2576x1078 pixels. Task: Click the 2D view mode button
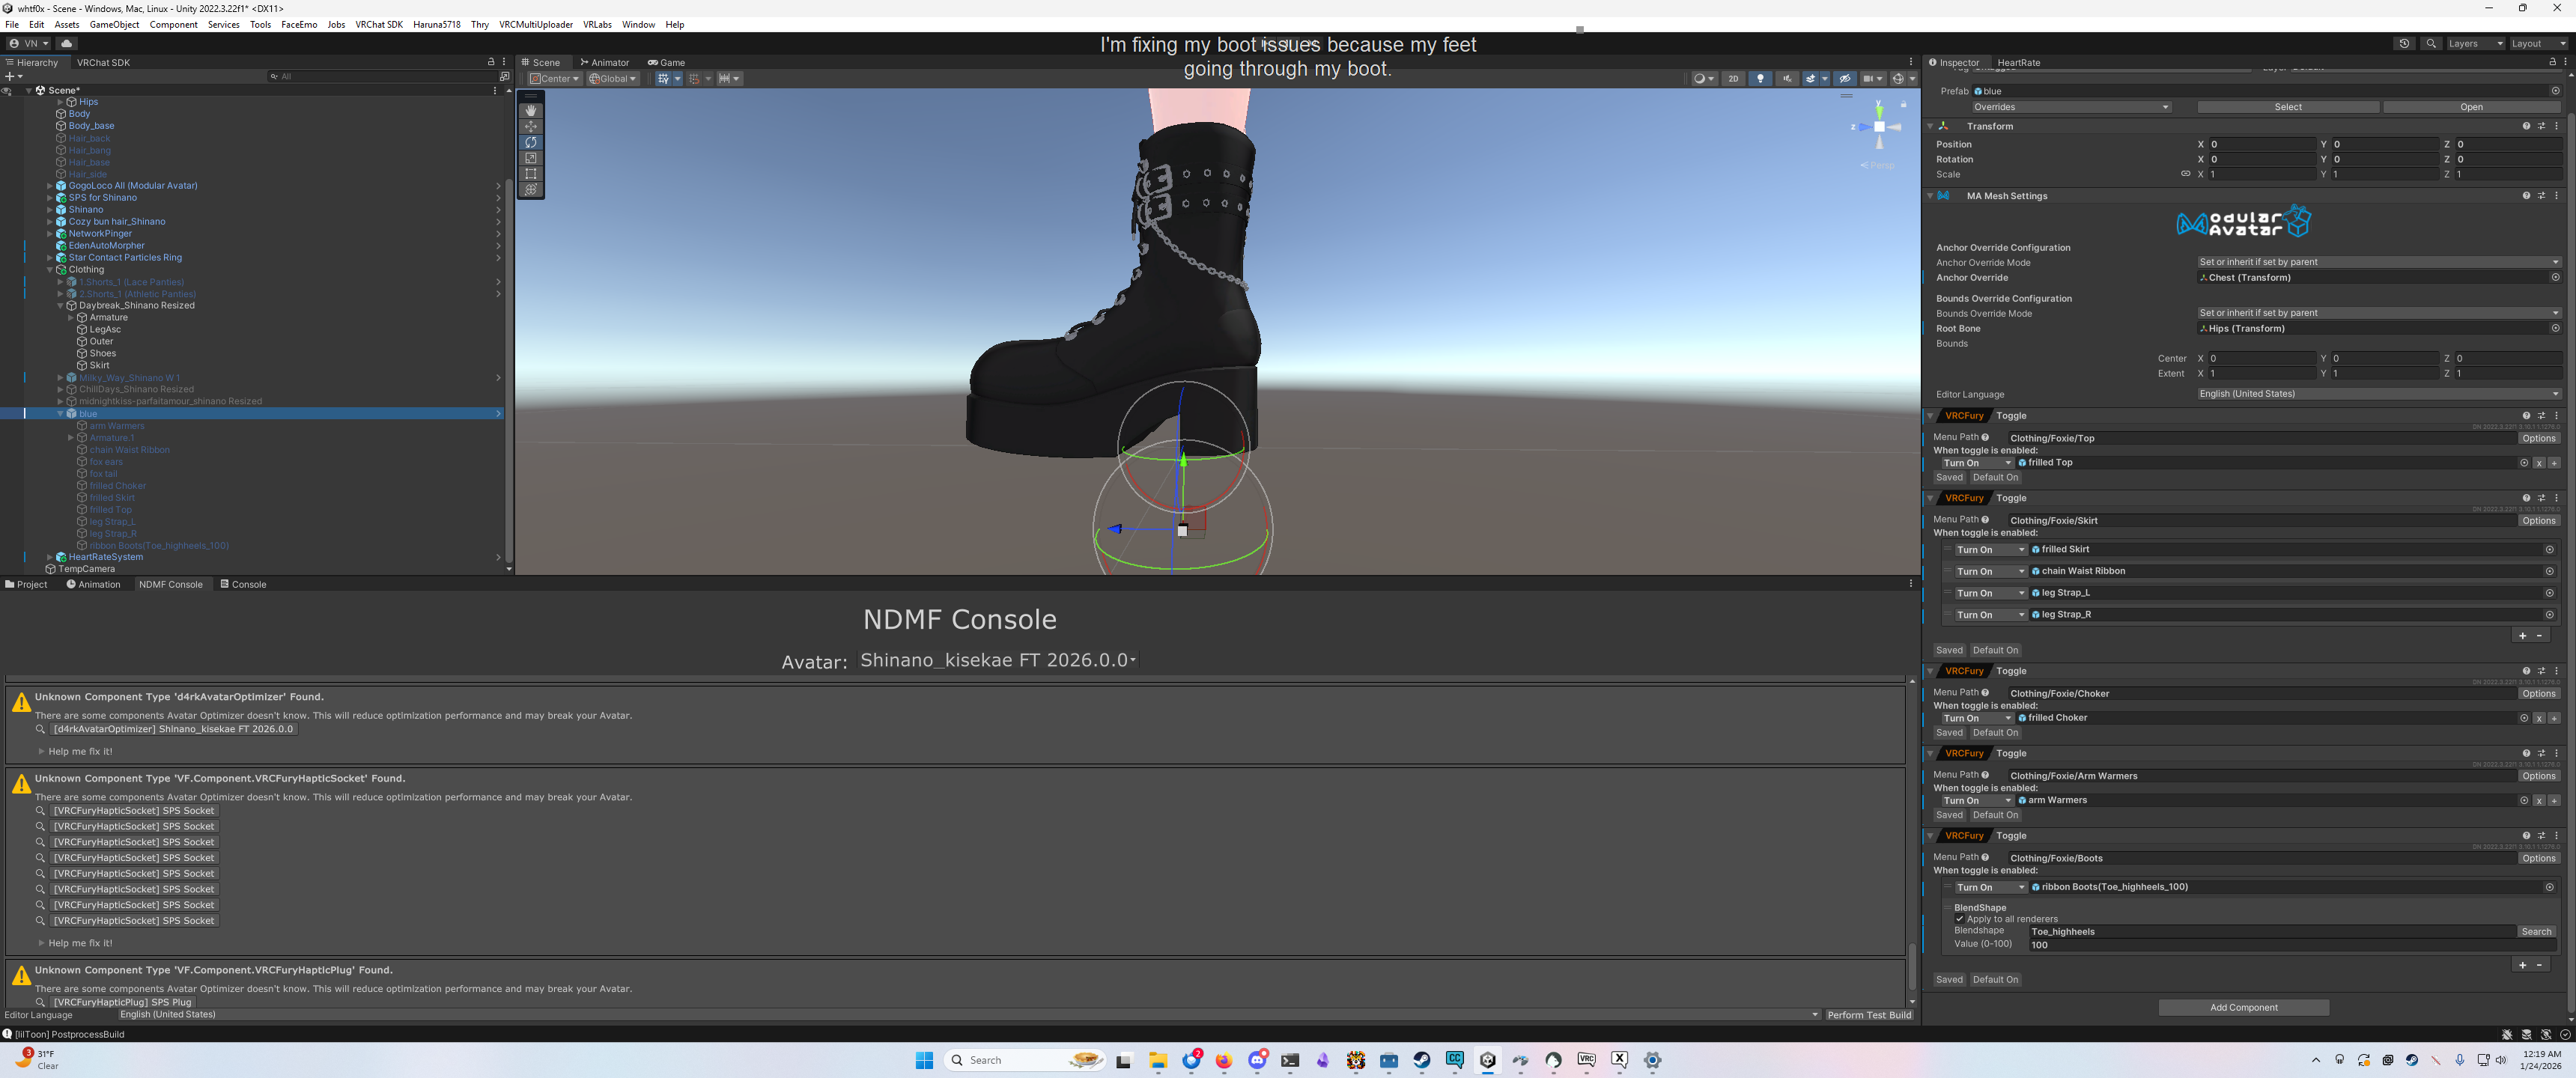coord(1733,79)
